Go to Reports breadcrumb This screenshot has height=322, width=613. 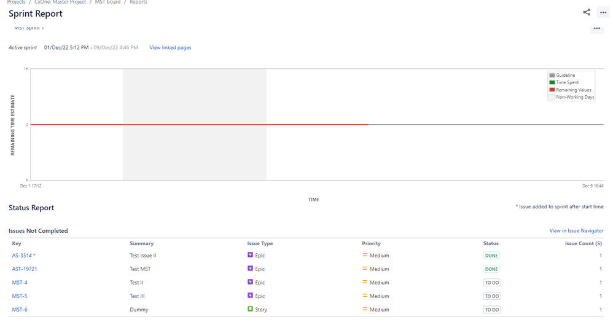pyautogui.click(x=138, y=2)
